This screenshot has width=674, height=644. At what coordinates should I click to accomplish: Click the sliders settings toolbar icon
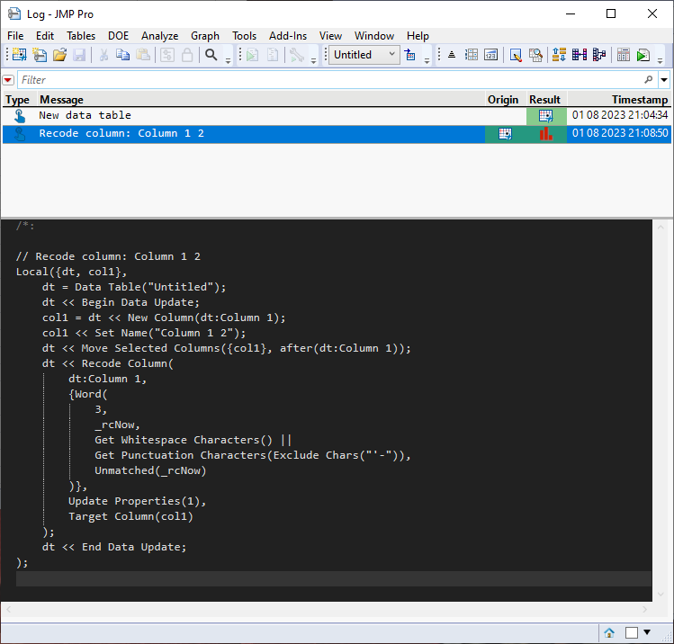pos(167,55)
